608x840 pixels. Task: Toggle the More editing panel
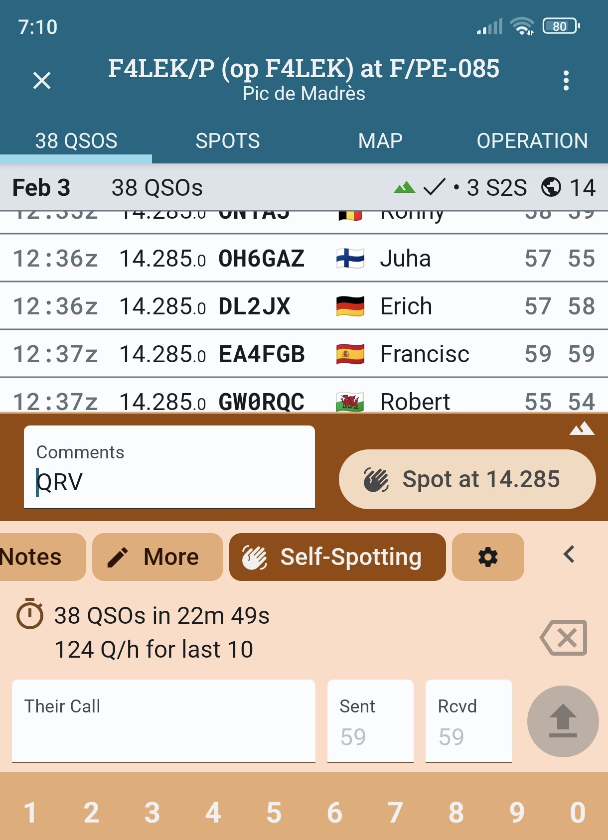(157, 557)
